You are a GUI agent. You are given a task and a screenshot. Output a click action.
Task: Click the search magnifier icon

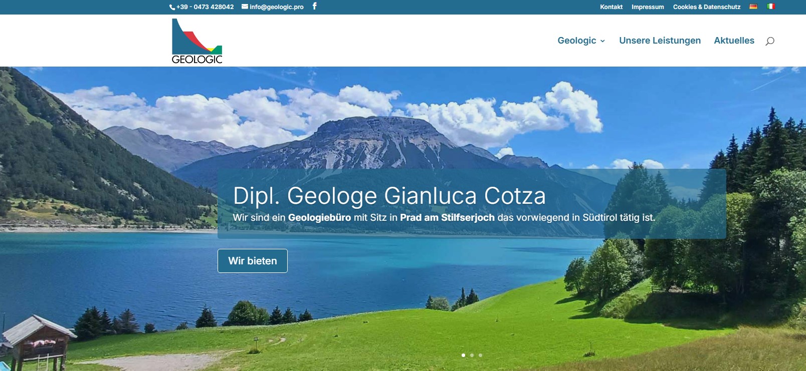[x=770, y=41]
